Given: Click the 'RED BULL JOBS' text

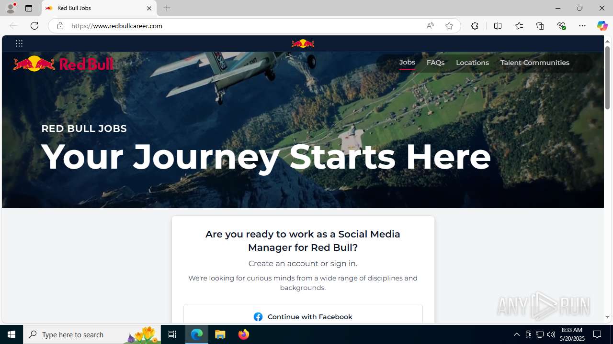Looking at the screenshot, I should coord(84,129).
